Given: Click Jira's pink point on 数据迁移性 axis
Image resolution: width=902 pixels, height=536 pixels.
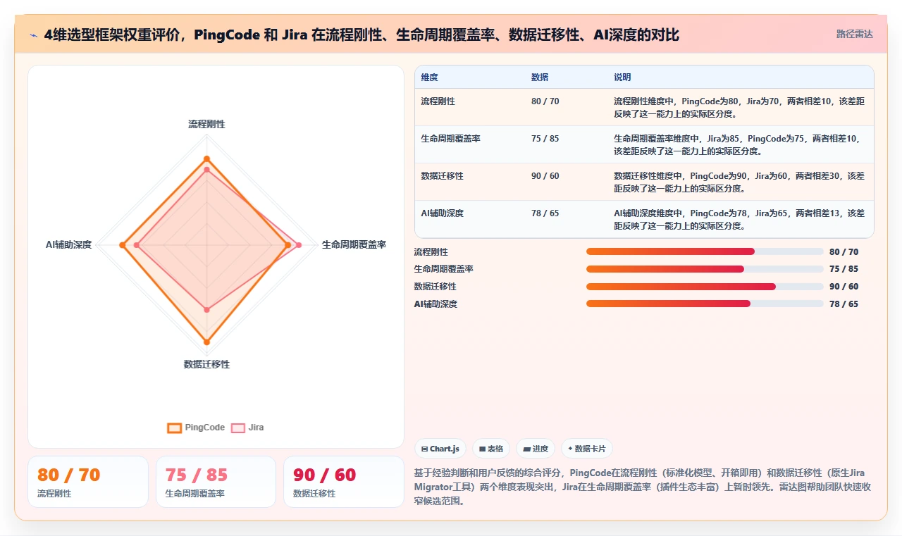Looking at the screenshot, I should coord(206,310).
